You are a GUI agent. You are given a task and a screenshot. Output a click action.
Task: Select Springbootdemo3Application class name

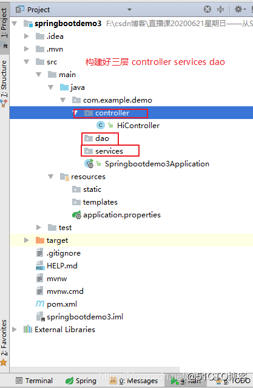click(x=157, y=164)
